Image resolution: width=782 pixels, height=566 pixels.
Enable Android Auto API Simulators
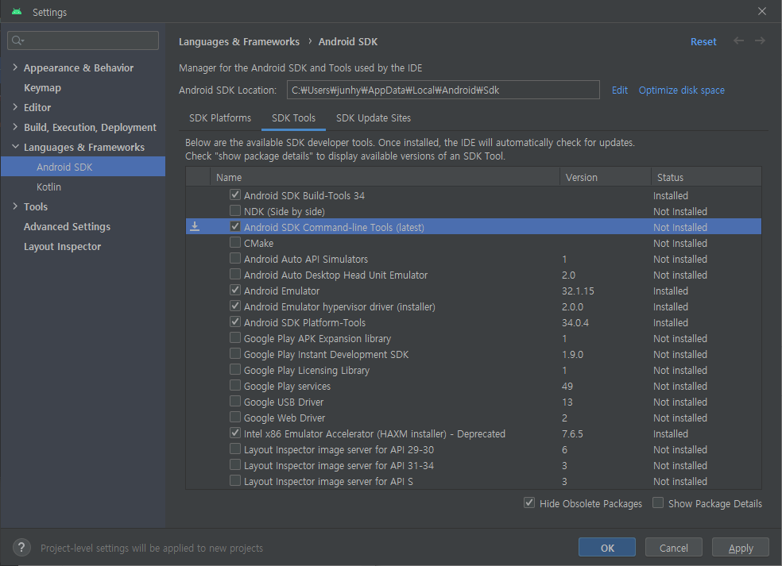point(235,259)
